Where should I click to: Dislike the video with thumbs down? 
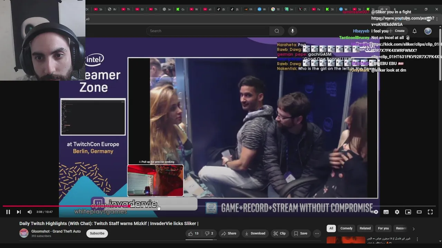209,234
